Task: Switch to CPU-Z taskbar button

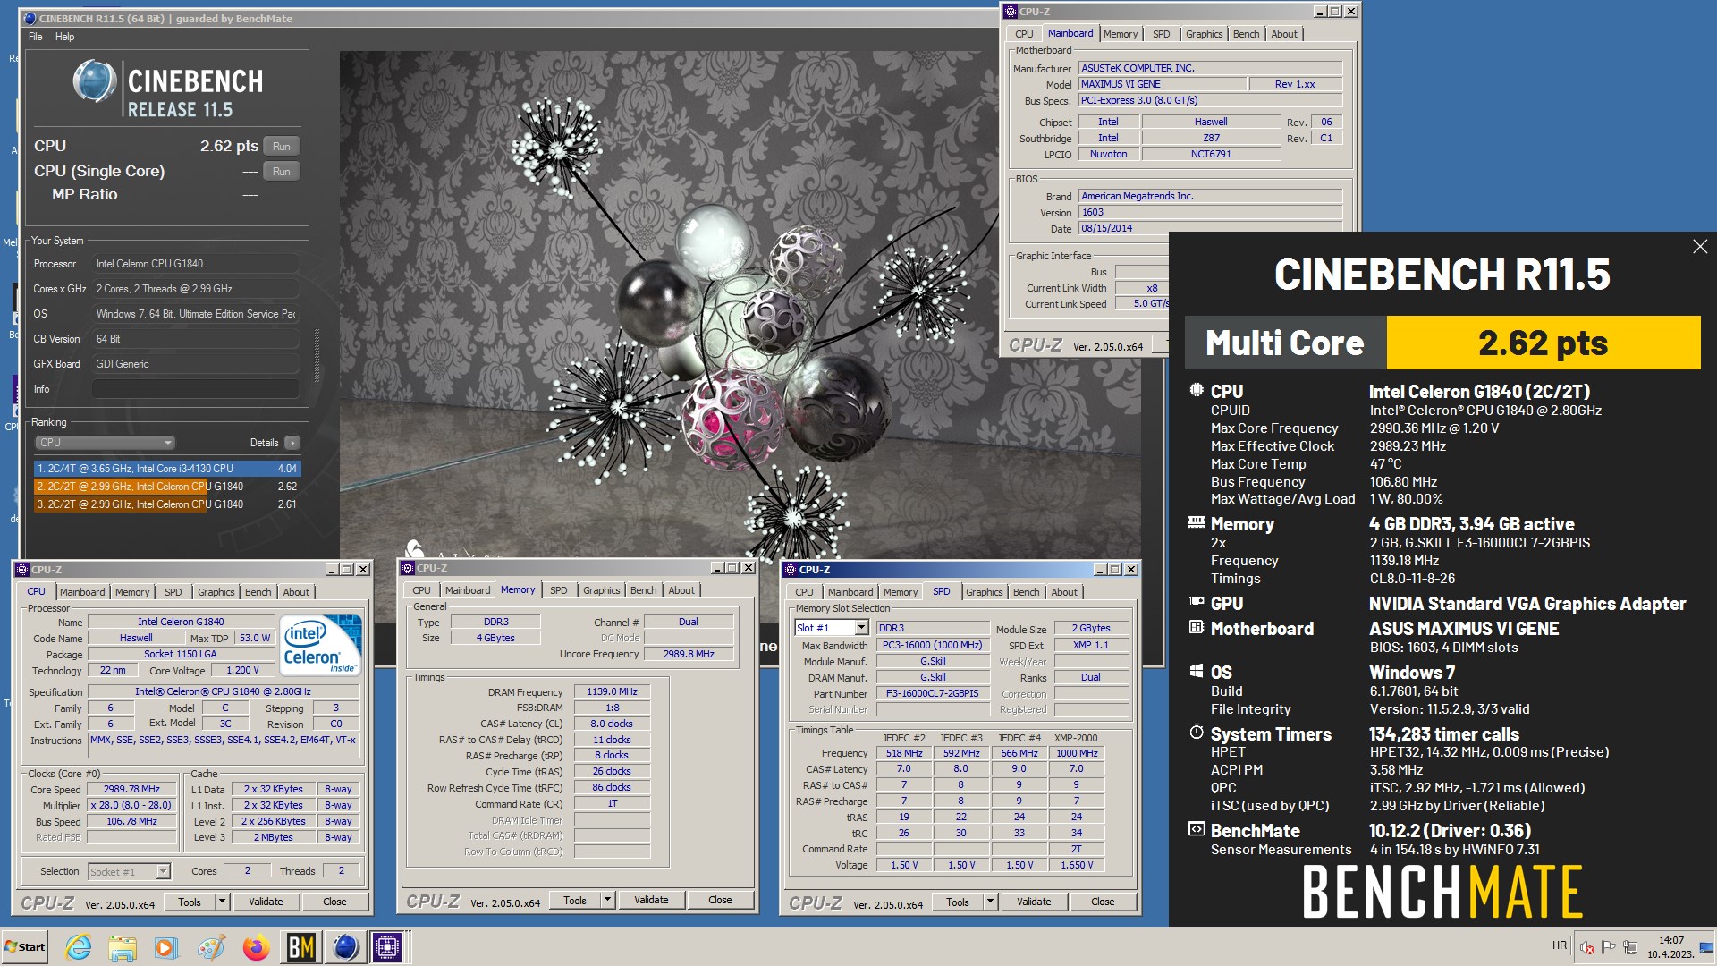Action: pyautogui.click(x=388, y=946)
